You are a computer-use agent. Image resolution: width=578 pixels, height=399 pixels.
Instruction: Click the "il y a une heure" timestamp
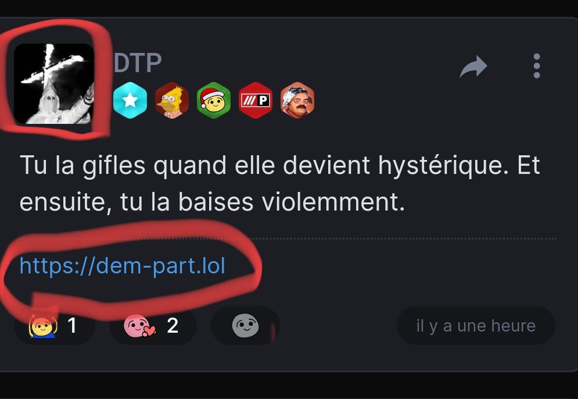(476, 326)
